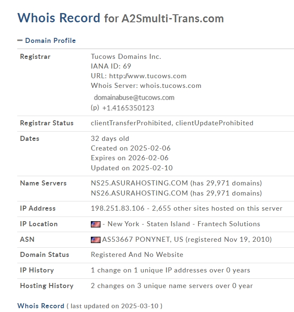Click IP address 198.251.83.106
Screen dimensions: 294x312
click(x=118, y=208)
